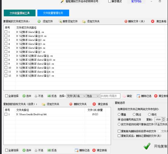The height and width of the screenshot is (154, 168).
Task: Click the 反选 invert selection icon under file list
Action: tap(49, 96)
